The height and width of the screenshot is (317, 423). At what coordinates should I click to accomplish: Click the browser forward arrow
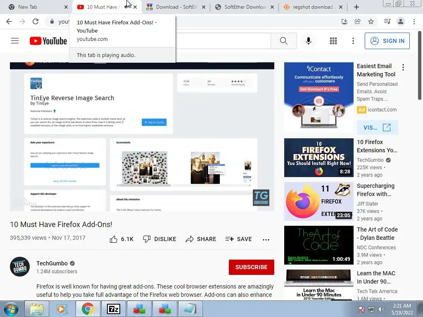point(22,21)
